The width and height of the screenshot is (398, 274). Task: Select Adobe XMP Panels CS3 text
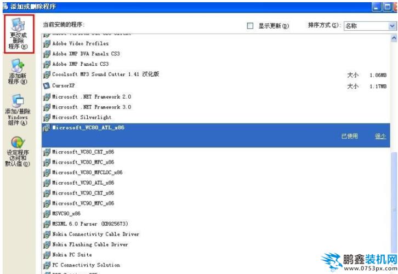coord(81,64)
